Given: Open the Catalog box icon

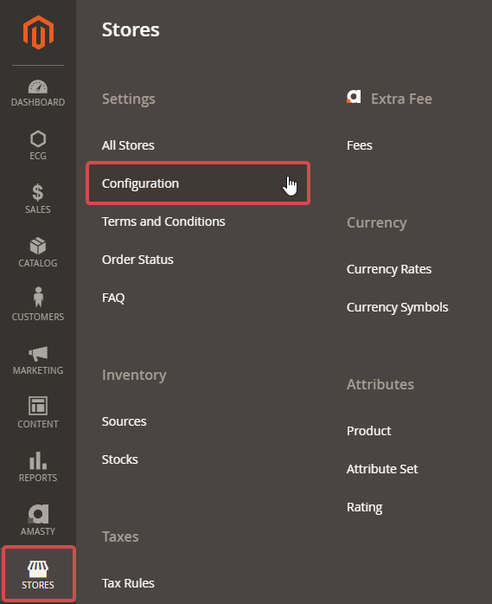Looking at the screenshot, I should tap(38, 246).
